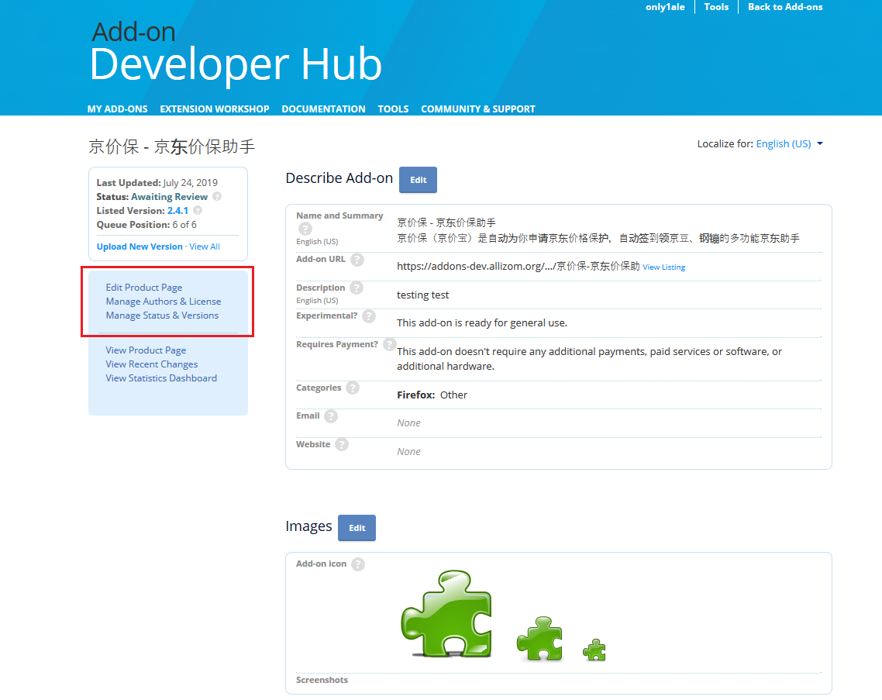Click help icon next to Awaiting Review status
The image size is (882, 700).
(217, 196)
